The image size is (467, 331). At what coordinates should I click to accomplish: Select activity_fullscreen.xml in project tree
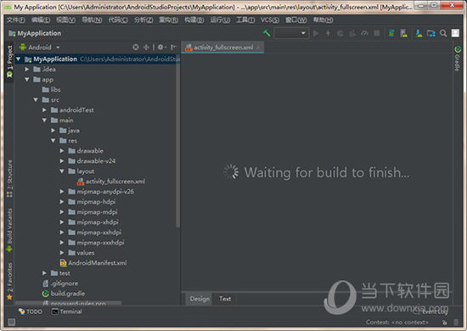coord(110,182)
